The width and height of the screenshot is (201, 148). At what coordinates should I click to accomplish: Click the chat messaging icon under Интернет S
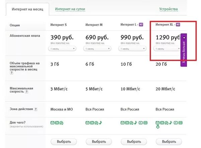61,123
